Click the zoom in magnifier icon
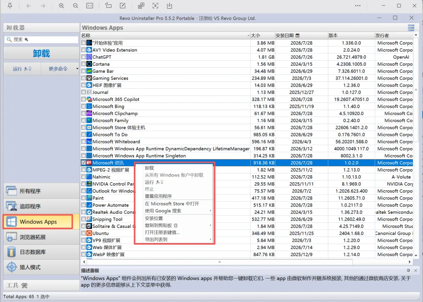The image size is (423, 302). [61, 5]
